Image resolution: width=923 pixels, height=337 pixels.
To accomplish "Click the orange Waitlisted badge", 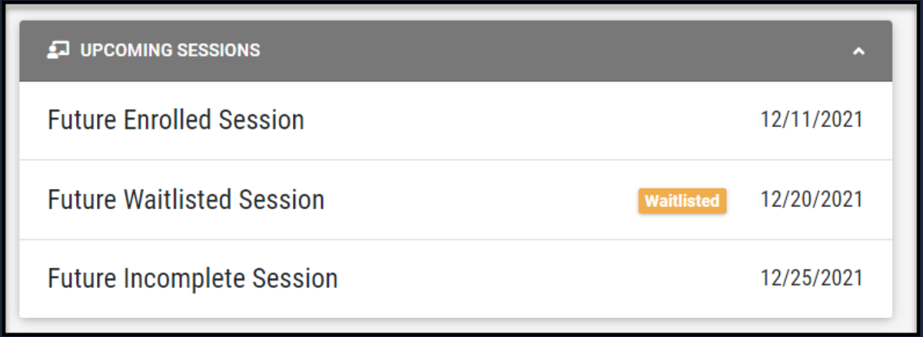I will 681,201.
